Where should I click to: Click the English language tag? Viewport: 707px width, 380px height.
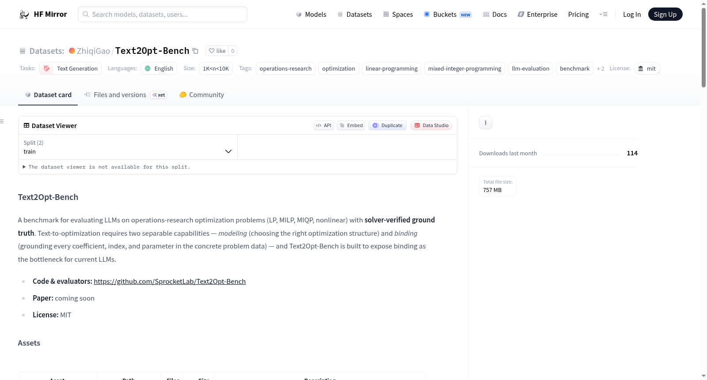tap(159, 68)
